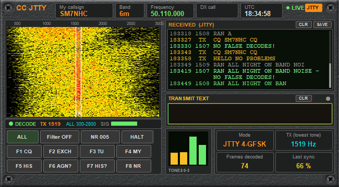This screenshot has height=187, width=339.
Task: Click into the transmit text field
Action: (250, 114)
